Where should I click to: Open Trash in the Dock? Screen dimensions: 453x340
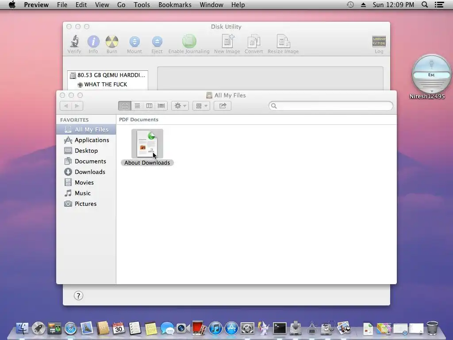pyautogui.click(x=432, y=328)
